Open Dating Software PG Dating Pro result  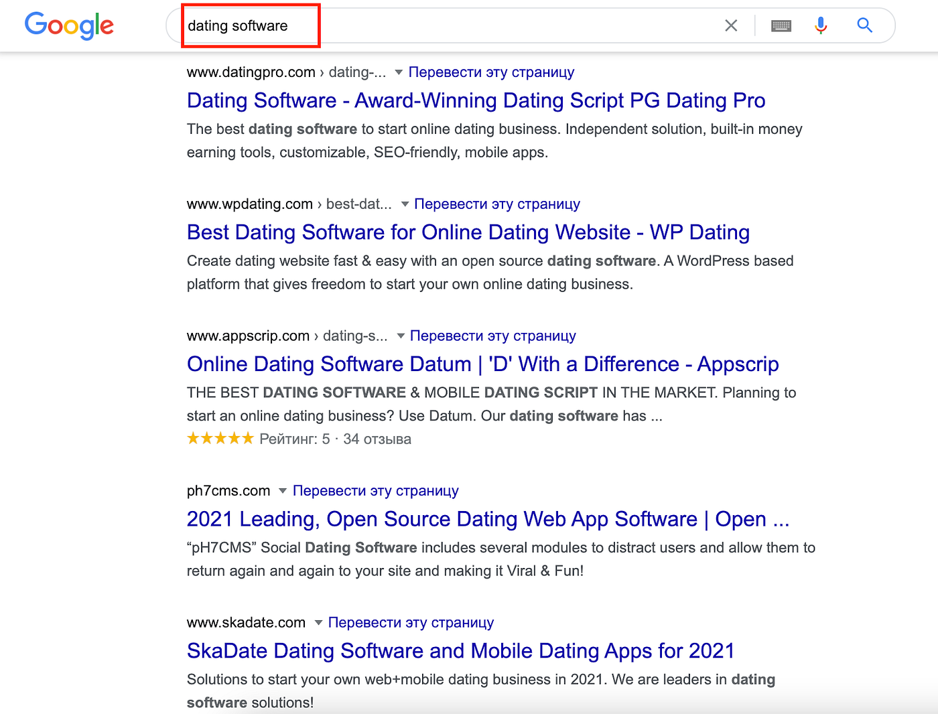pos(476,100)
